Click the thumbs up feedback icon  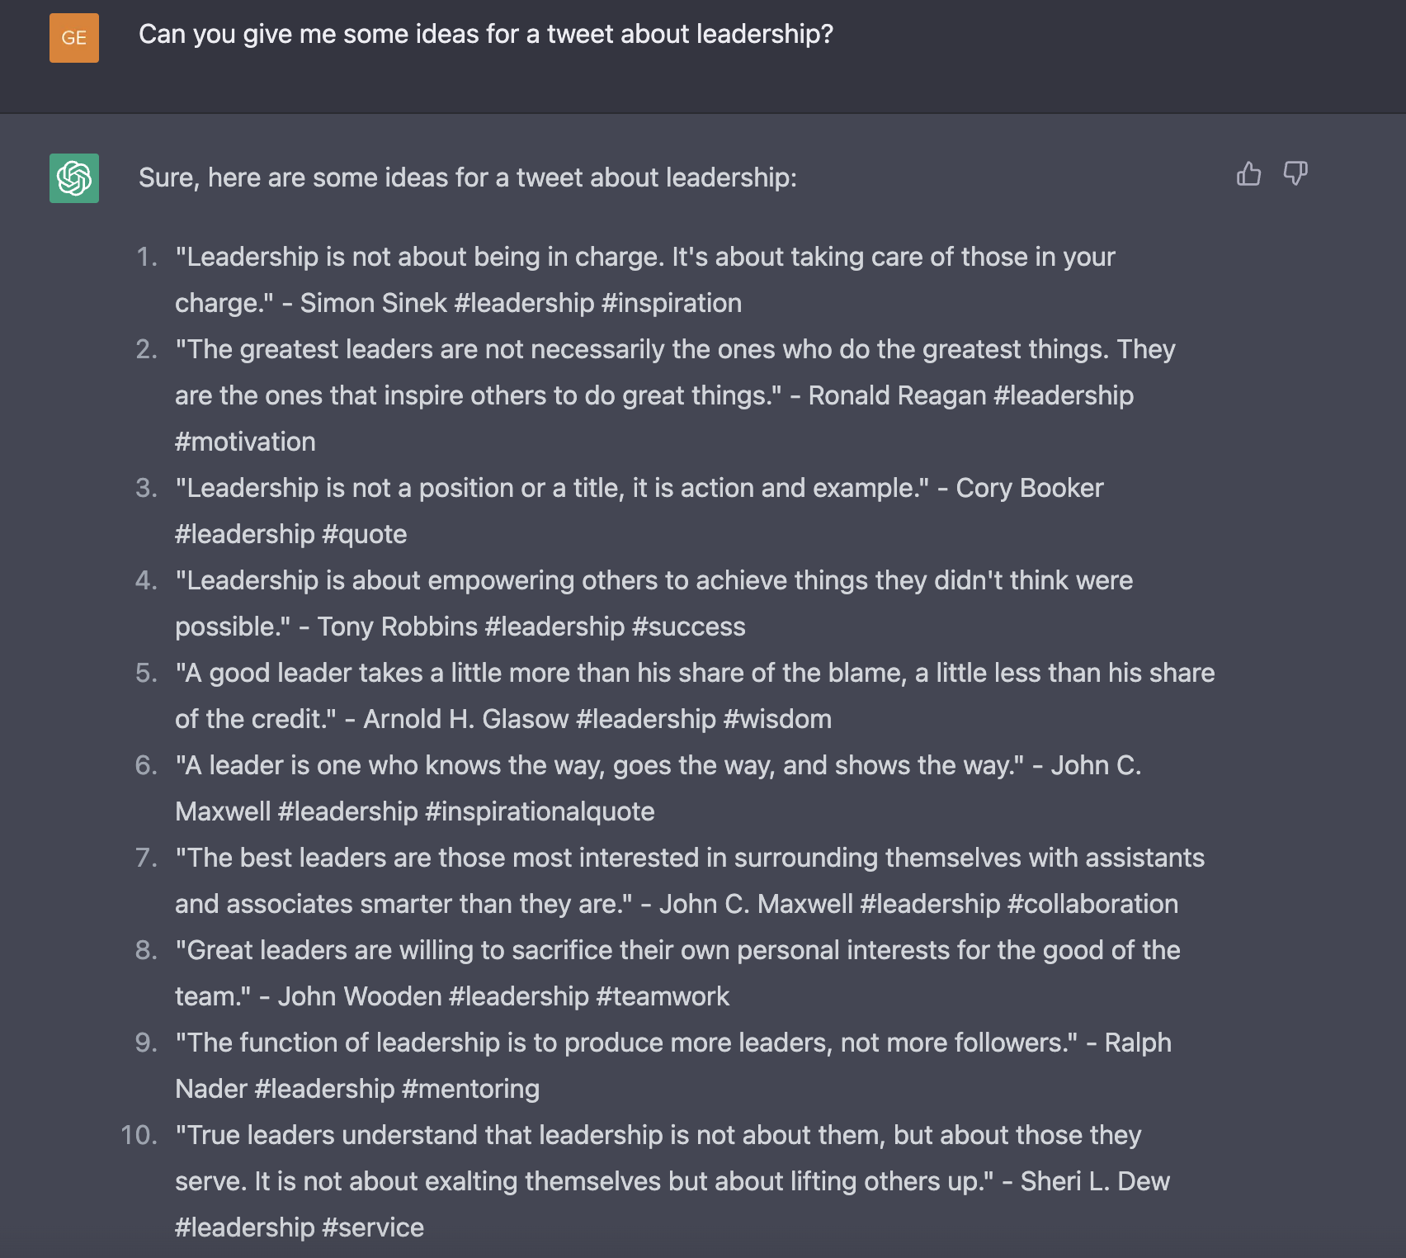[x=1248, y=174]
